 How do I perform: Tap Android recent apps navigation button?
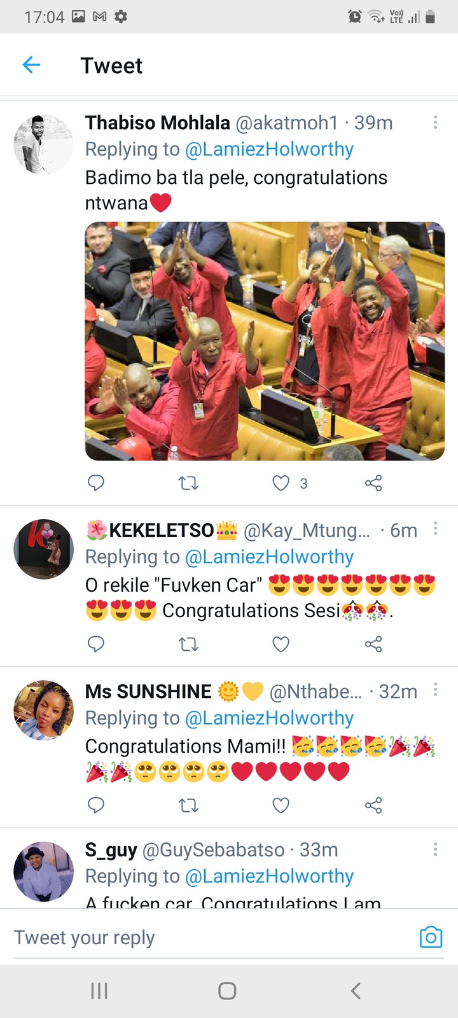99,991
